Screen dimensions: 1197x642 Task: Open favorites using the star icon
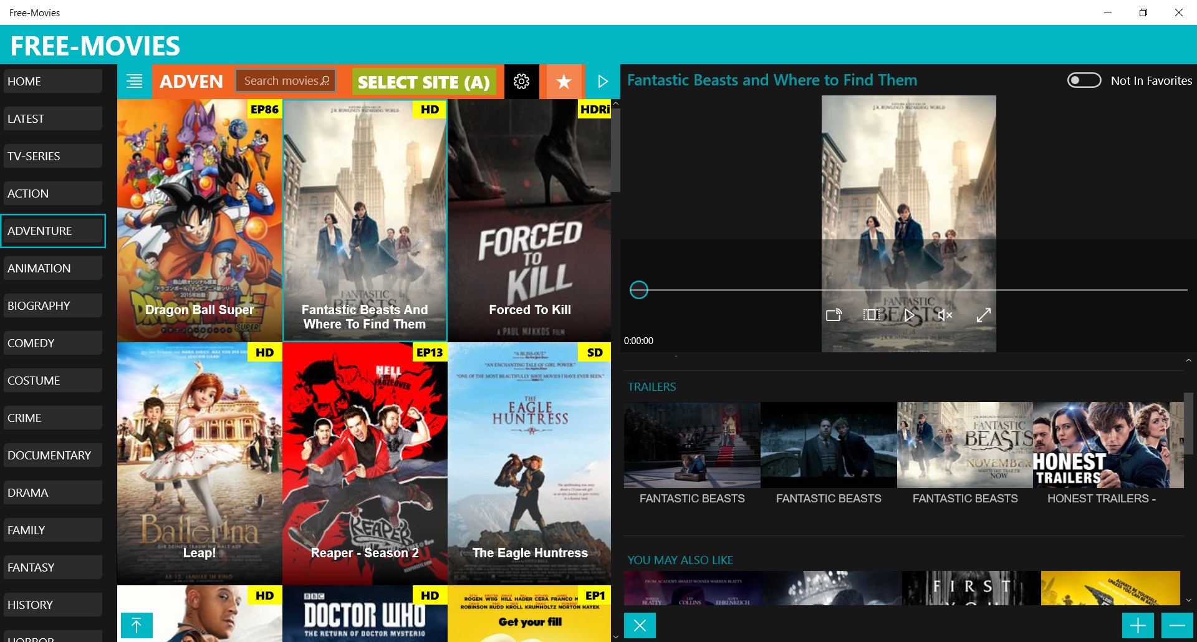click(x=562, y=81)
